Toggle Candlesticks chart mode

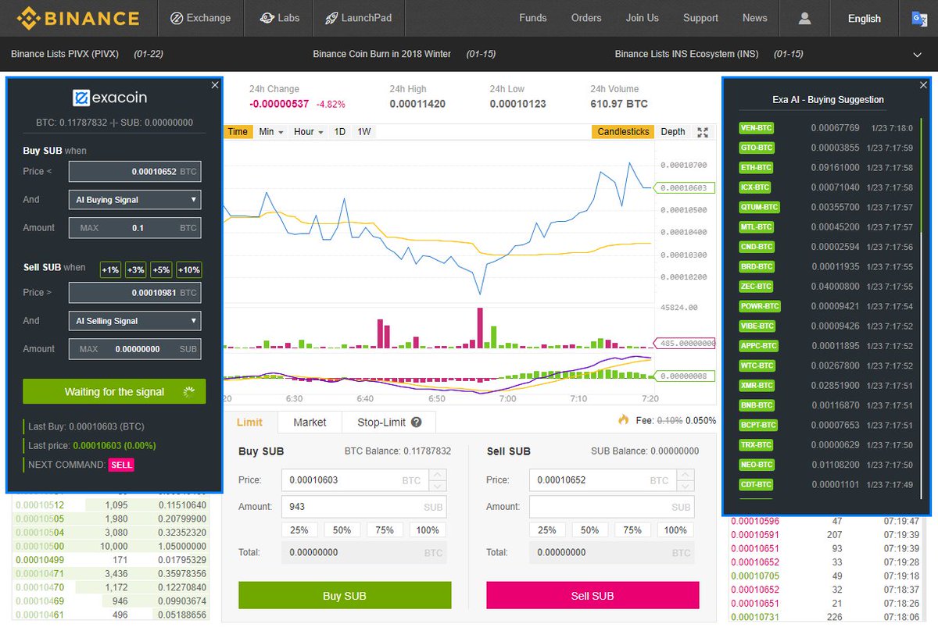622,131
